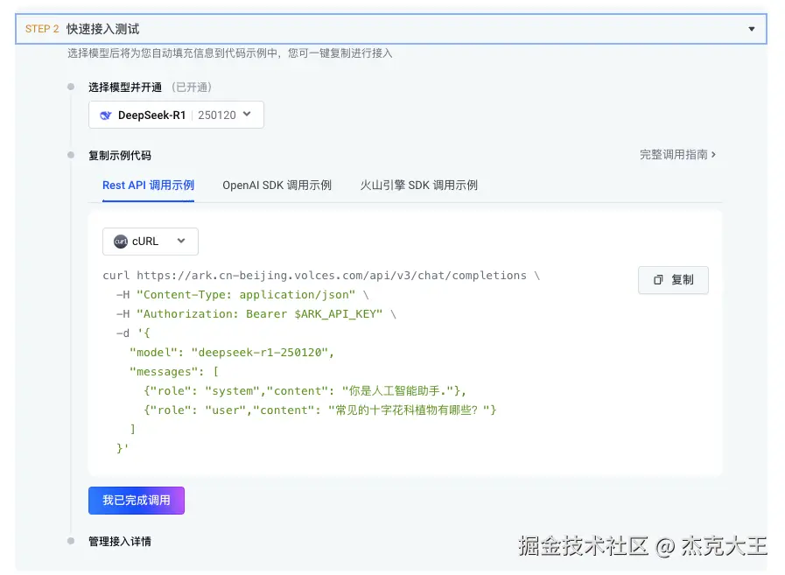Open the cURL language dropdown

click(x=151, y=242)
